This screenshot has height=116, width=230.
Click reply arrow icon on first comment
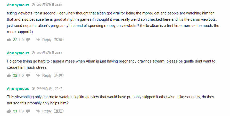(x=38, y=40)
